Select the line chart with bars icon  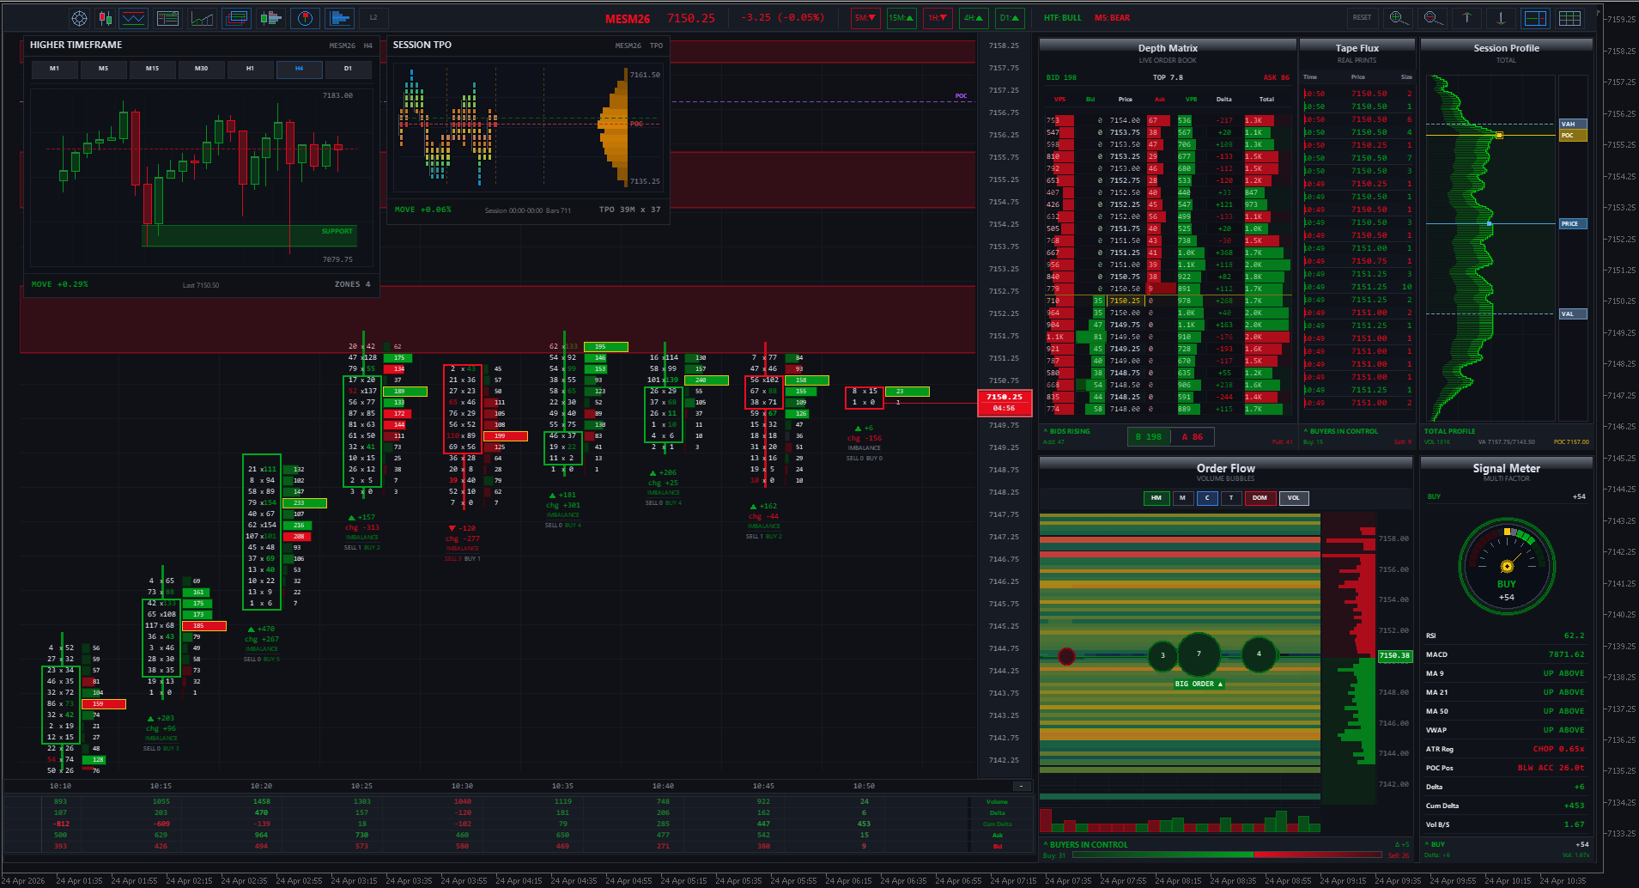(202, 18)
